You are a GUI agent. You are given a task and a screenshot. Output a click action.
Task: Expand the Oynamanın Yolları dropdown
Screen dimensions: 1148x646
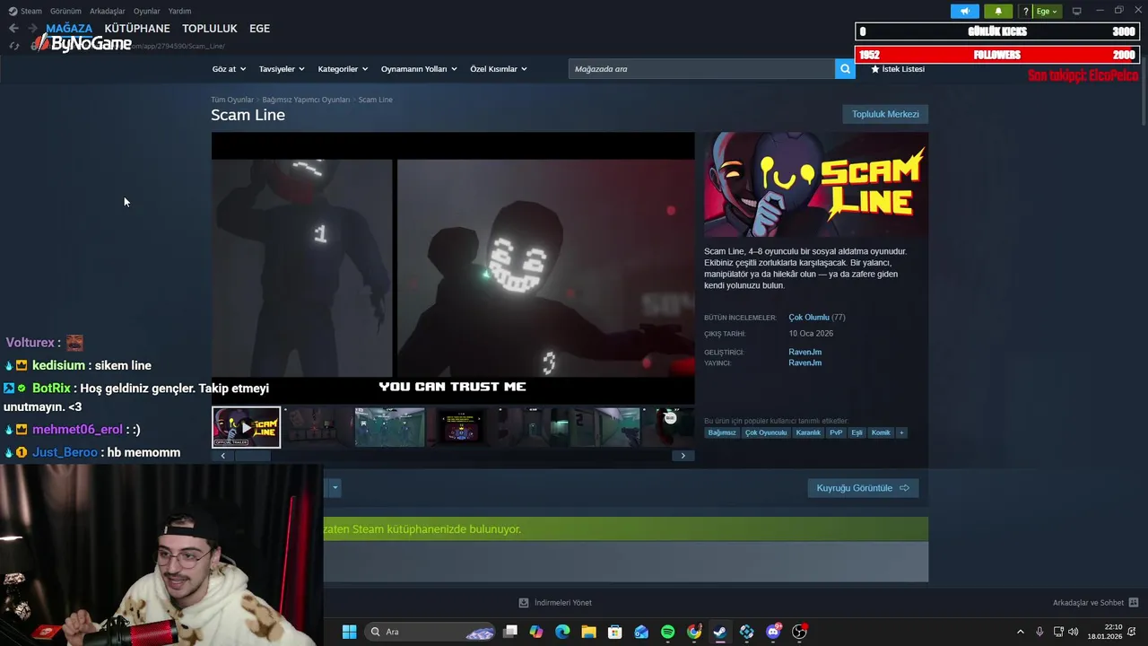pyautogui.click(x=419, y=69)
